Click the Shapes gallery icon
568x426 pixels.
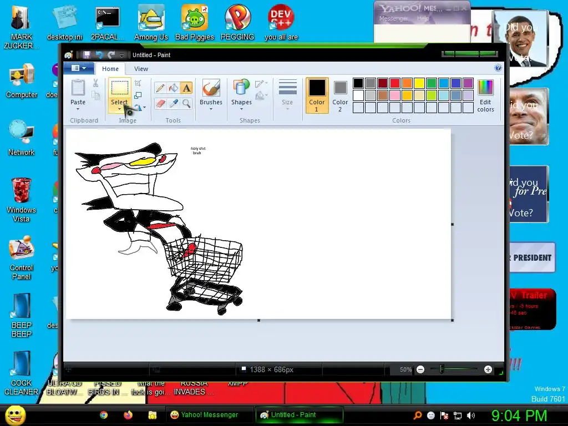[241, 88]
